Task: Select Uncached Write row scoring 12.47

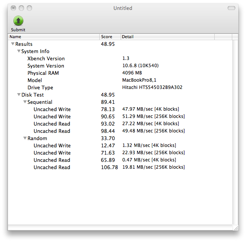Action: [x=120, y=145]
